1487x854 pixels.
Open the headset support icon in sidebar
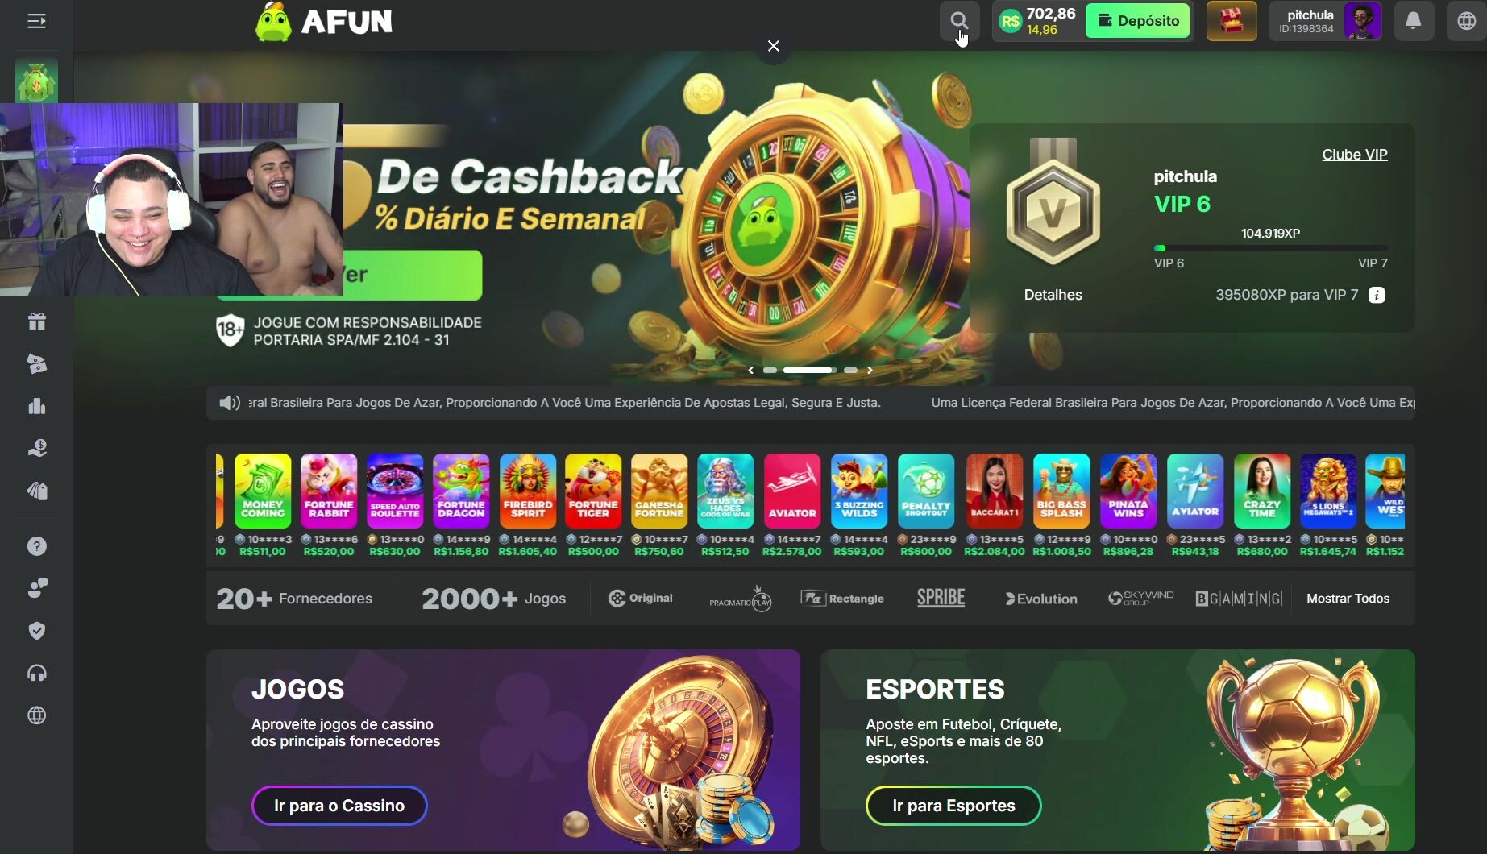(x=37, y=673)
